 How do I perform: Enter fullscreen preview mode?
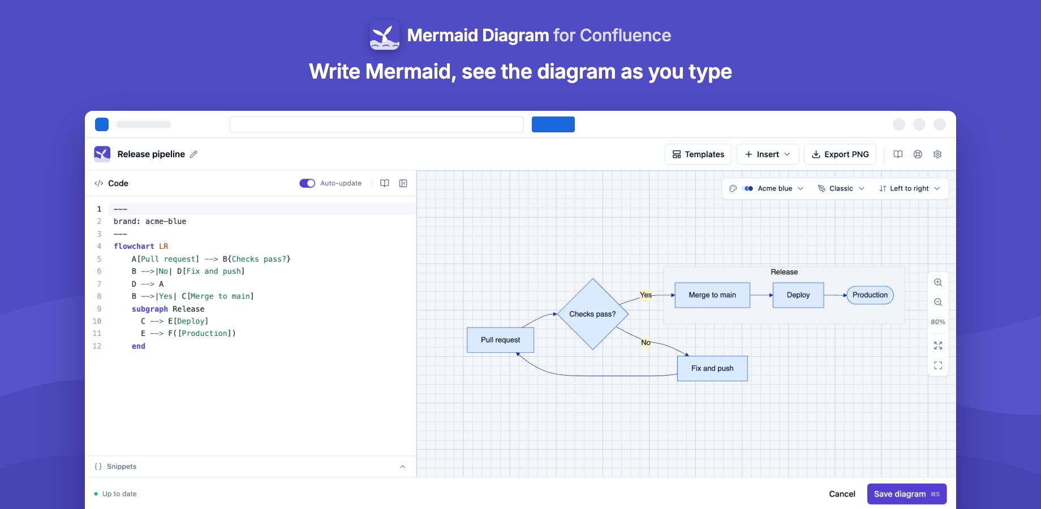pos(938,365)
